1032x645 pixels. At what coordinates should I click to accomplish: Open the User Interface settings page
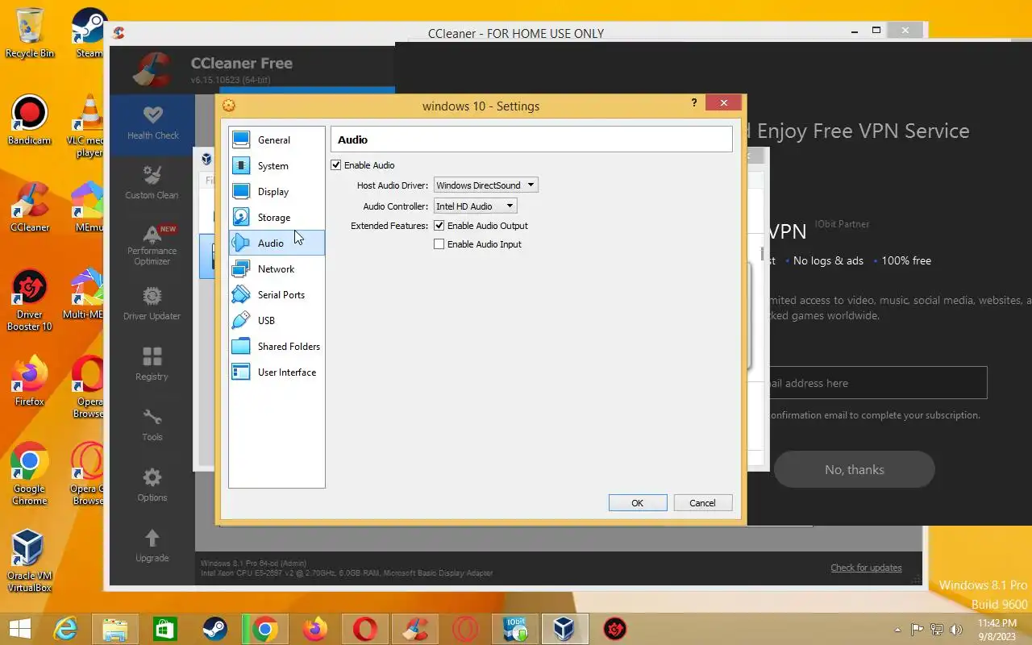pyautogui.click(x=277, y=372)
